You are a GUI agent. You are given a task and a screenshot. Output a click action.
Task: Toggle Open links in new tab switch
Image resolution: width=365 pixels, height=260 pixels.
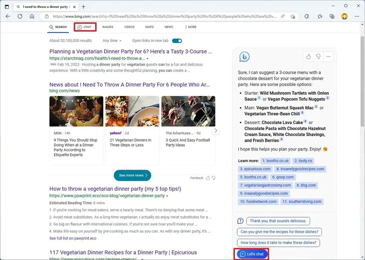(x=177, y=41)
